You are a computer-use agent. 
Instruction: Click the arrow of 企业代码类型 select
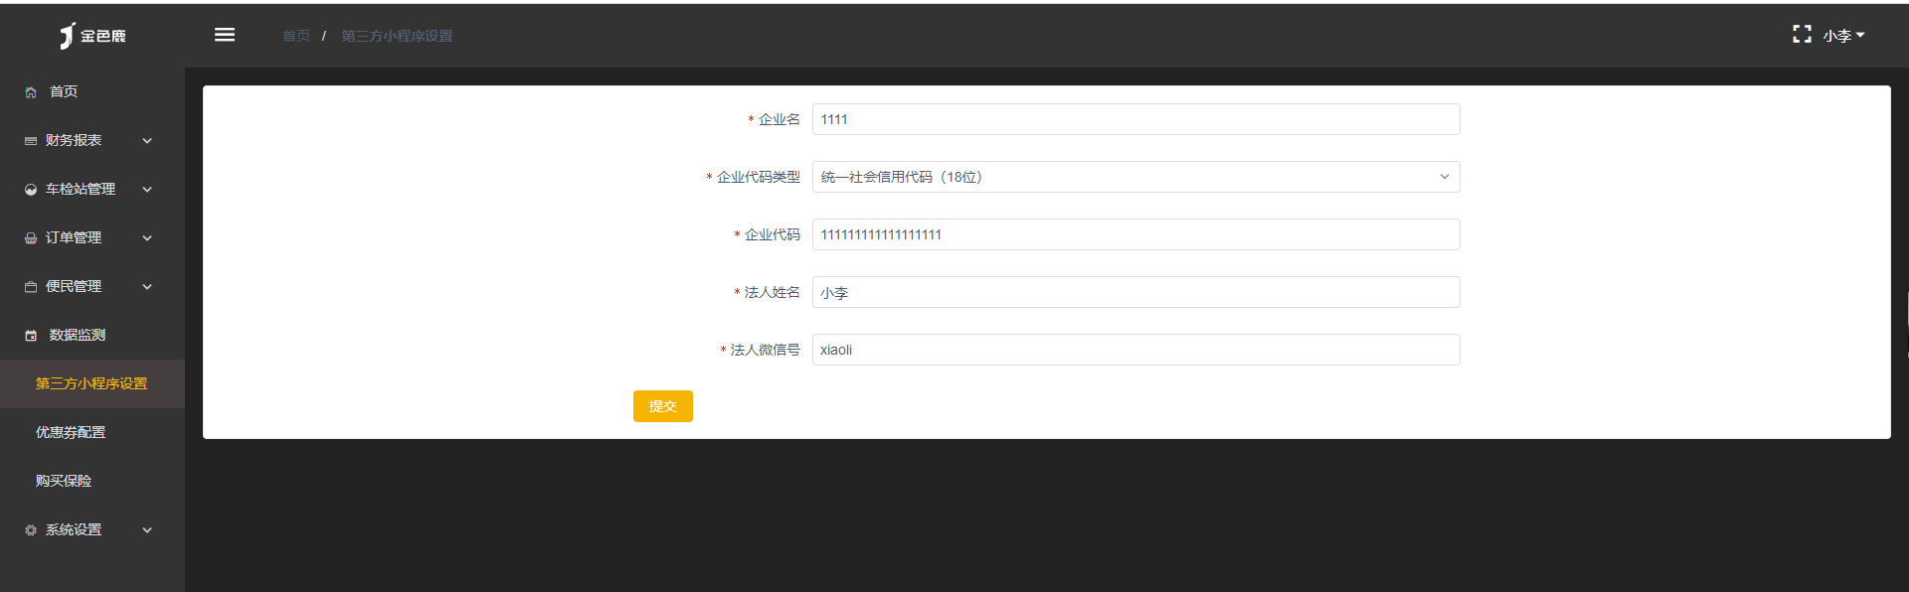pos(1445,177)
